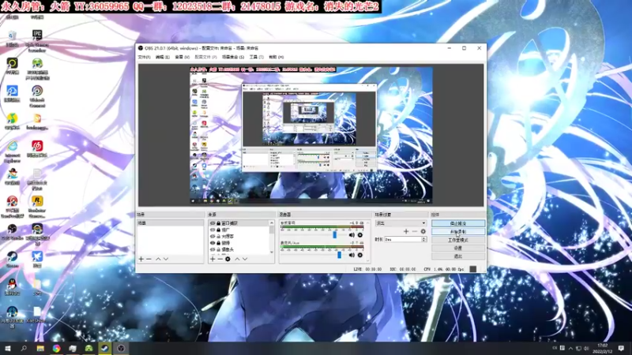Switch to the OBS taskbar icon
Viewport: 632px width, 355px height.
[x=121, y=348]
